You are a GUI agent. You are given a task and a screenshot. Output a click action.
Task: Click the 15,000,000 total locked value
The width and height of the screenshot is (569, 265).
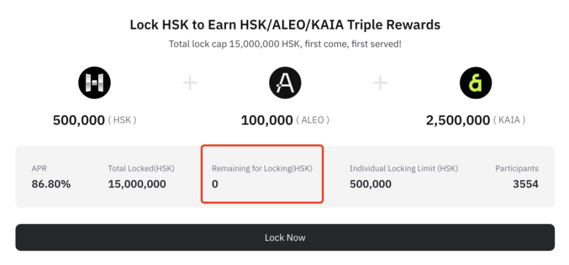[137, 184]
